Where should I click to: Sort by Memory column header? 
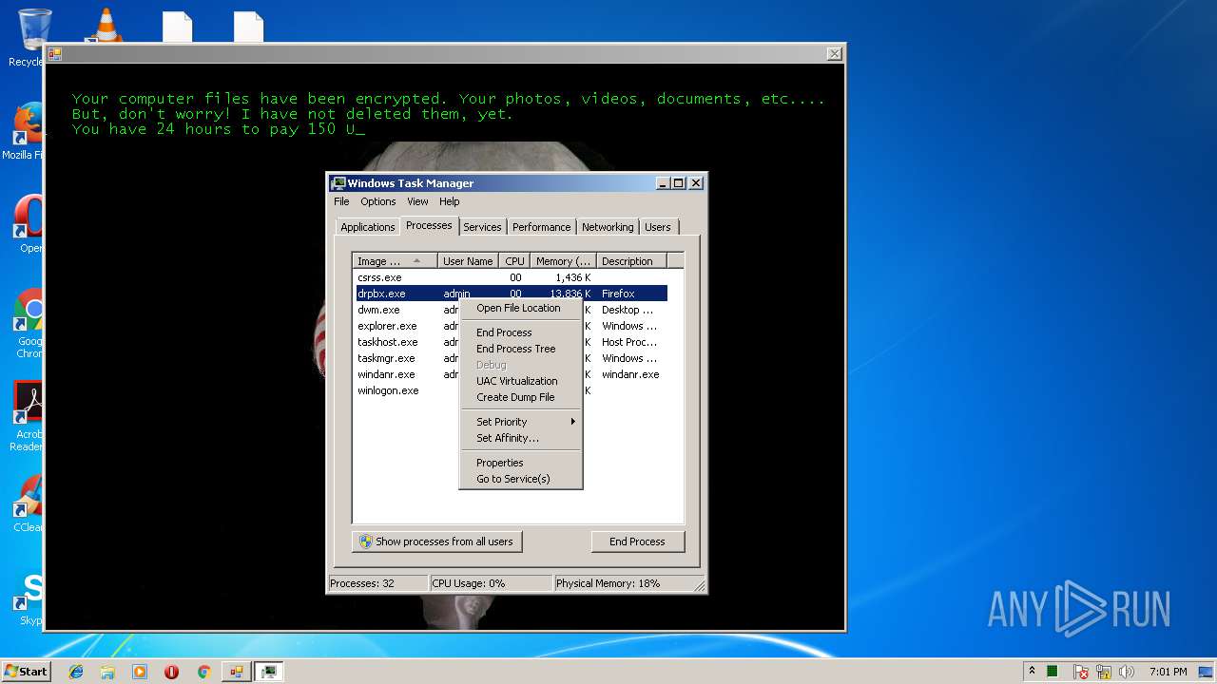tap(563, 261)
